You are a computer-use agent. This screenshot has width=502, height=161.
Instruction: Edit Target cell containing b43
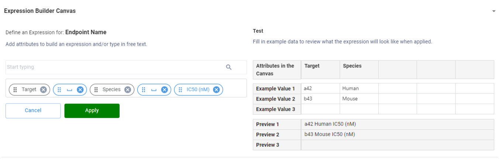point(320,99)
